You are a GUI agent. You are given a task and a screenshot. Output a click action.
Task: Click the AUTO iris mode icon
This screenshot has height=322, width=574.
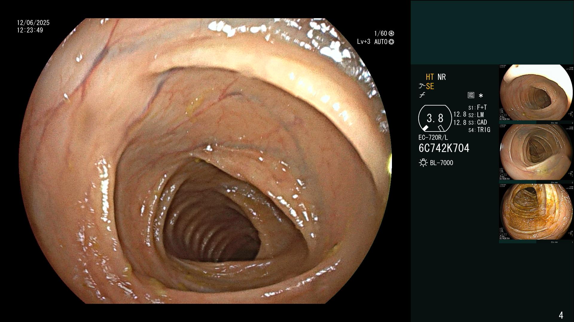[391, 42]
